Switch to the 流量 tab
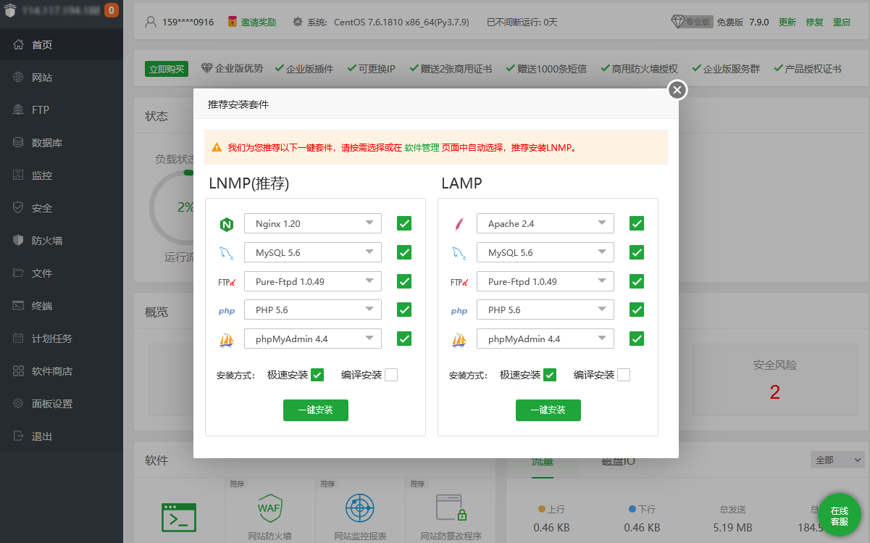The width and height of the screenshot is (870, 543). 543,461
